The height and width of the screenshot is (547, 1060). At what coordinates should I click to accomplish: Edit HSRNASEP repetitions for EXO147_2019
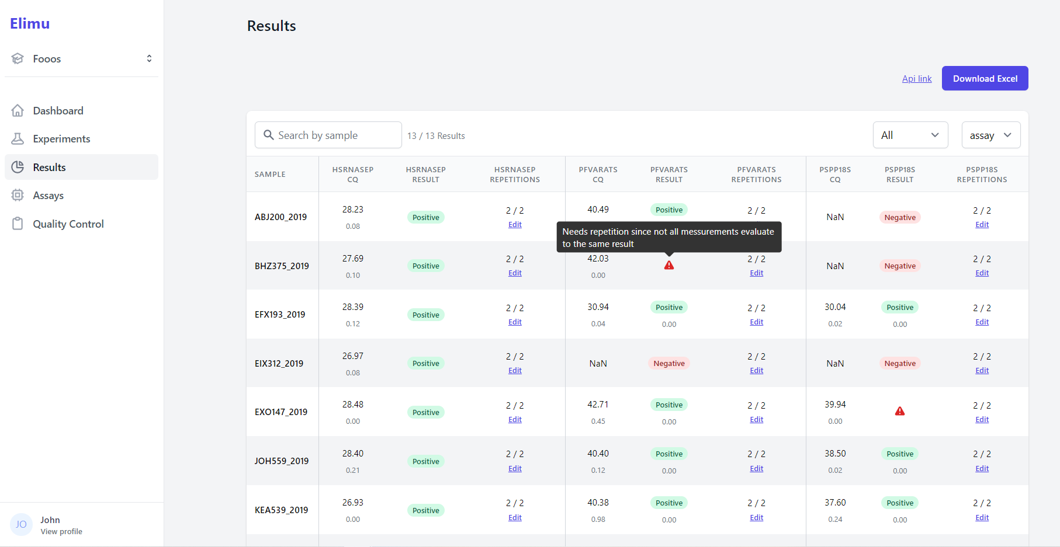click(515, 420)
